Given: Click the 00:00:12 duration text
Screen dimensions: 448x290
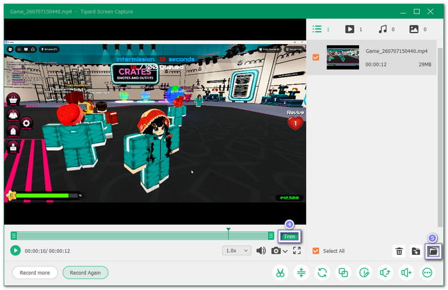Looking at the screenshot, I should click(x=376, y=65).
